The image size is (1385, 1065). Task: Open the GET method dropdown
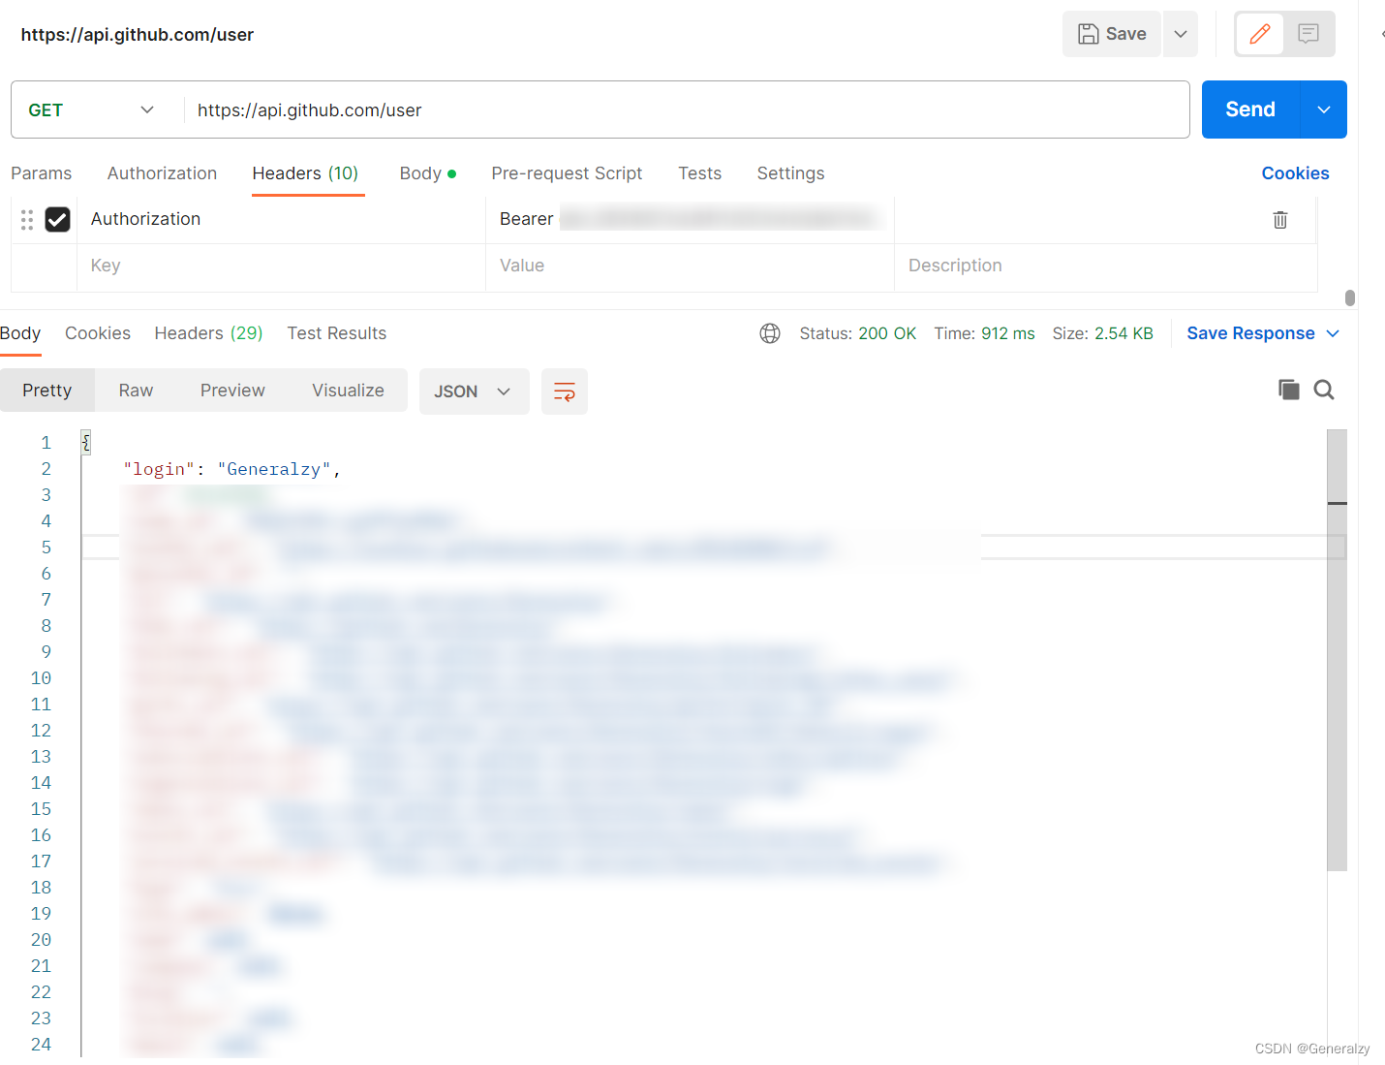pyautogui.click(x=91, y=110)
